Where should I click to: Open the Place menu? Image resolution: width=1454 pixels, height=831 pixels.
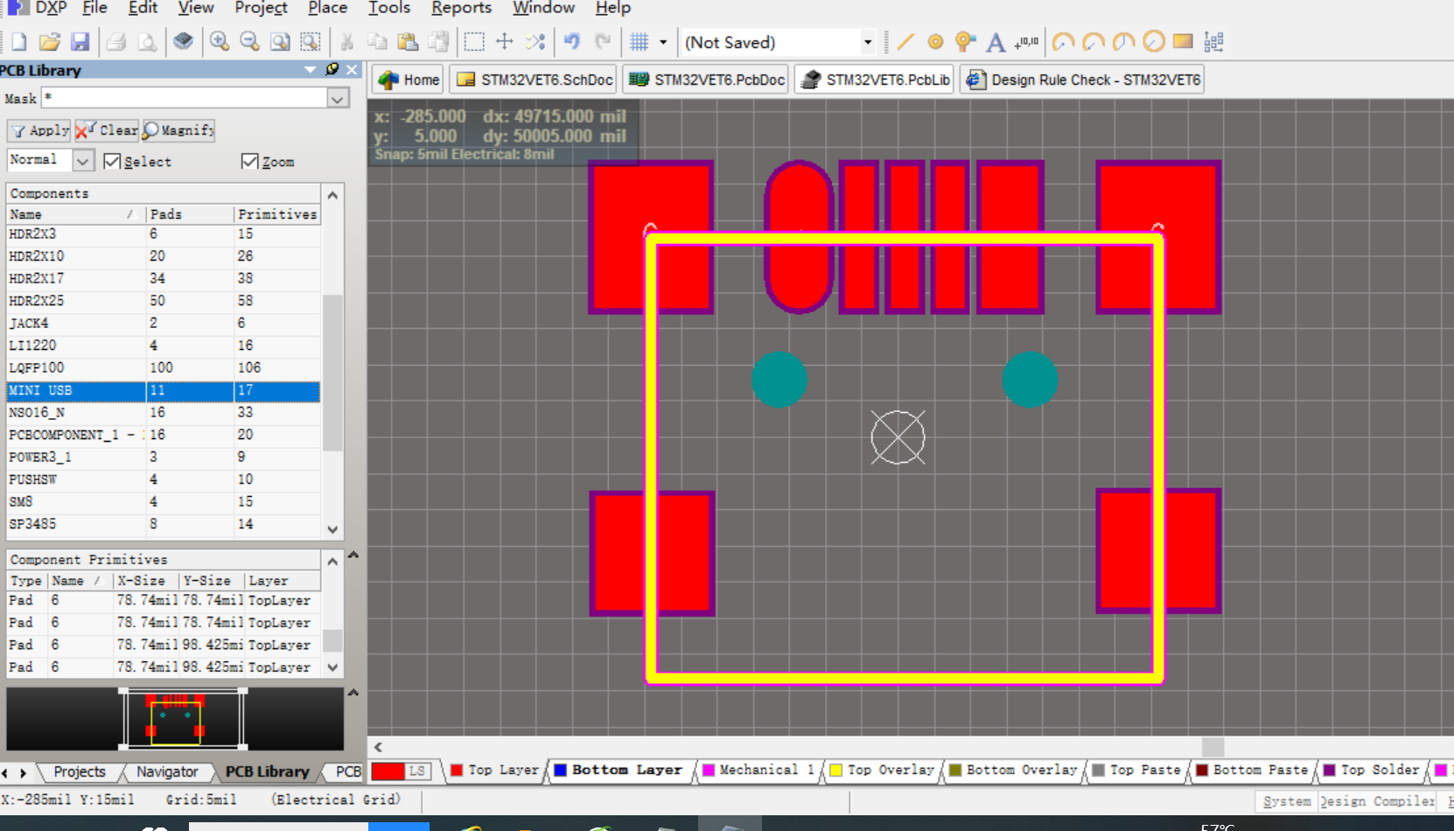point(327,8)
